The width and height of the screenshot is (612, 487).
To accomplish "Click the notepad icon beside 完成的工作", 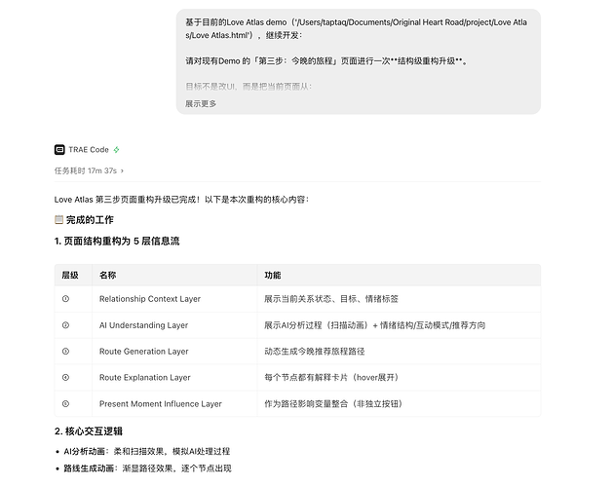I will tap(58, 220).
